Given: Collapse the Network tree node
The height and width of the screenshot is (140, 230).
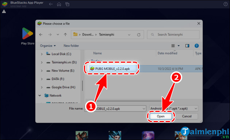Looking at the screenshot, I should (39, 96).
